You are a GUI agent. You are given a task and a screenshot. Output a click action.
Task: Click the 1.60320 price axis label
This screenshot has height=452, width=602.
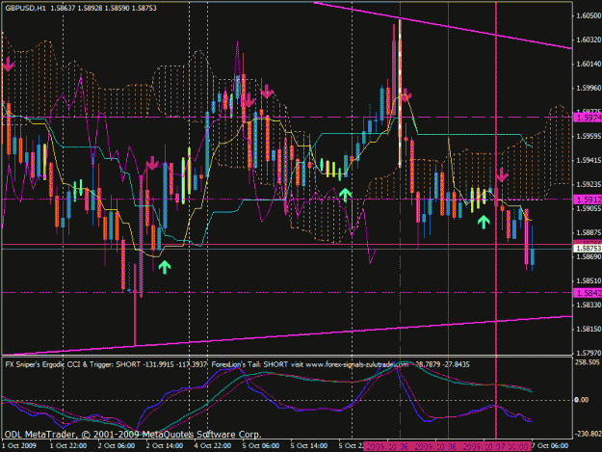click(x=589, y=40)
